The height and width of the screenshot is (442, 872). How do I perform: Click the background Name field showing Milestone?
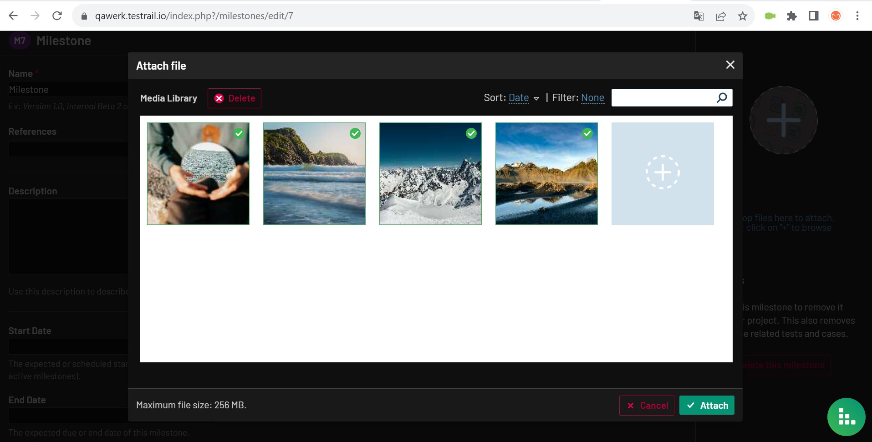(x=68, y=90)
